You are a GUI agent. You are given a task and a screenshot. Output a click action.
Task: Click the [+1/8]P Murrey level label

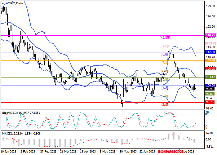(x=165, y=46)
